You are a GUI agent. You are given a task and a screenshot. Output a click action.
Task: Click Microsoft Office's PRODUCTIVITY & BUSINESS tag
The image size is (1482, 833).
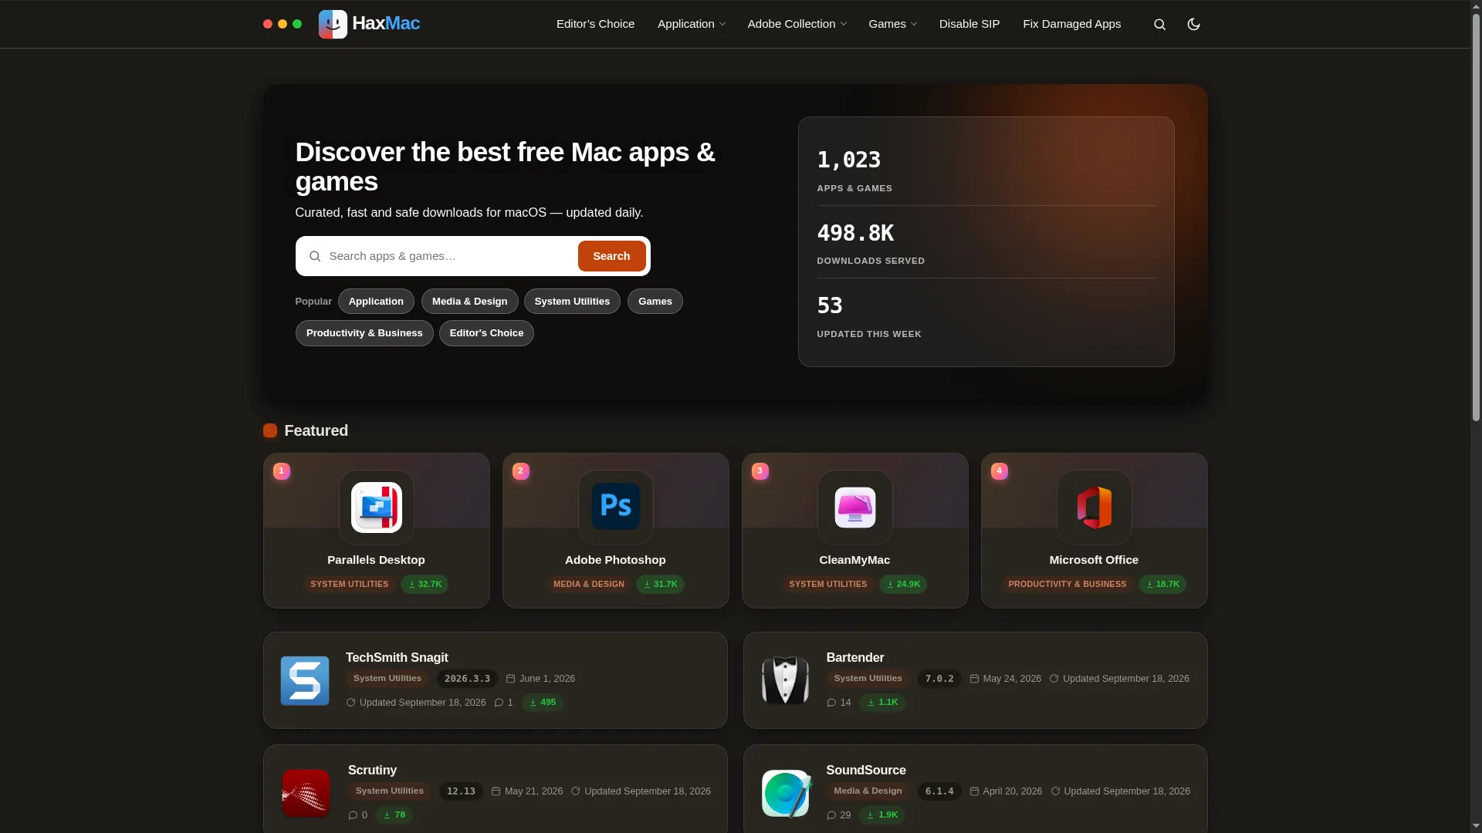[1068, 585]
